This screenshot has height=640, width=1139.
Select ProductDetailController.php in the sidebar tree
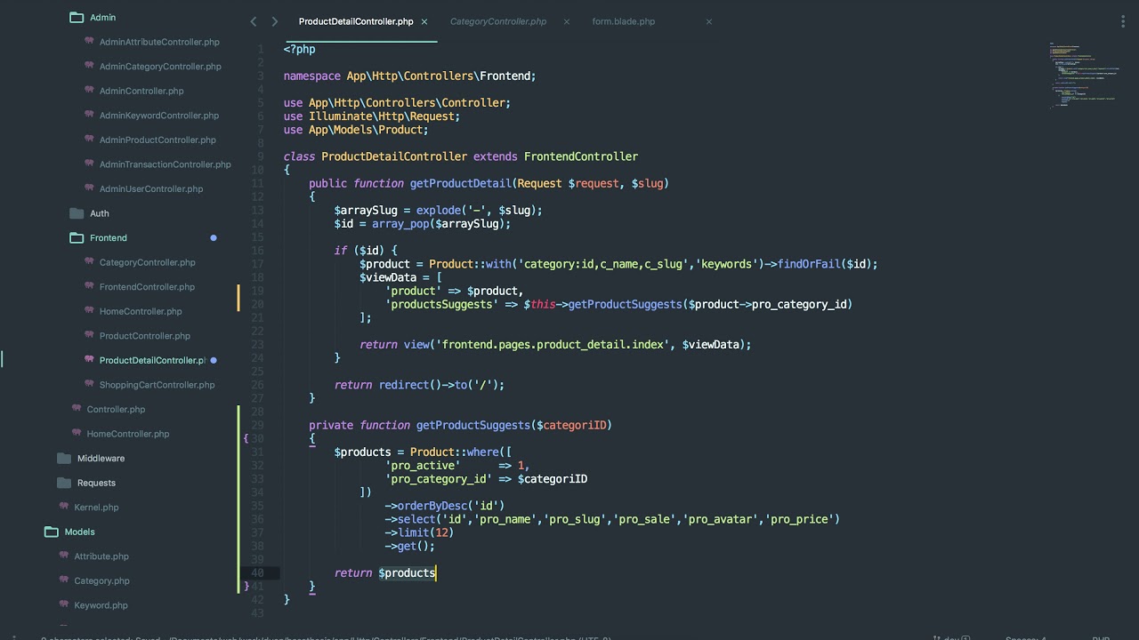point(152,360)
